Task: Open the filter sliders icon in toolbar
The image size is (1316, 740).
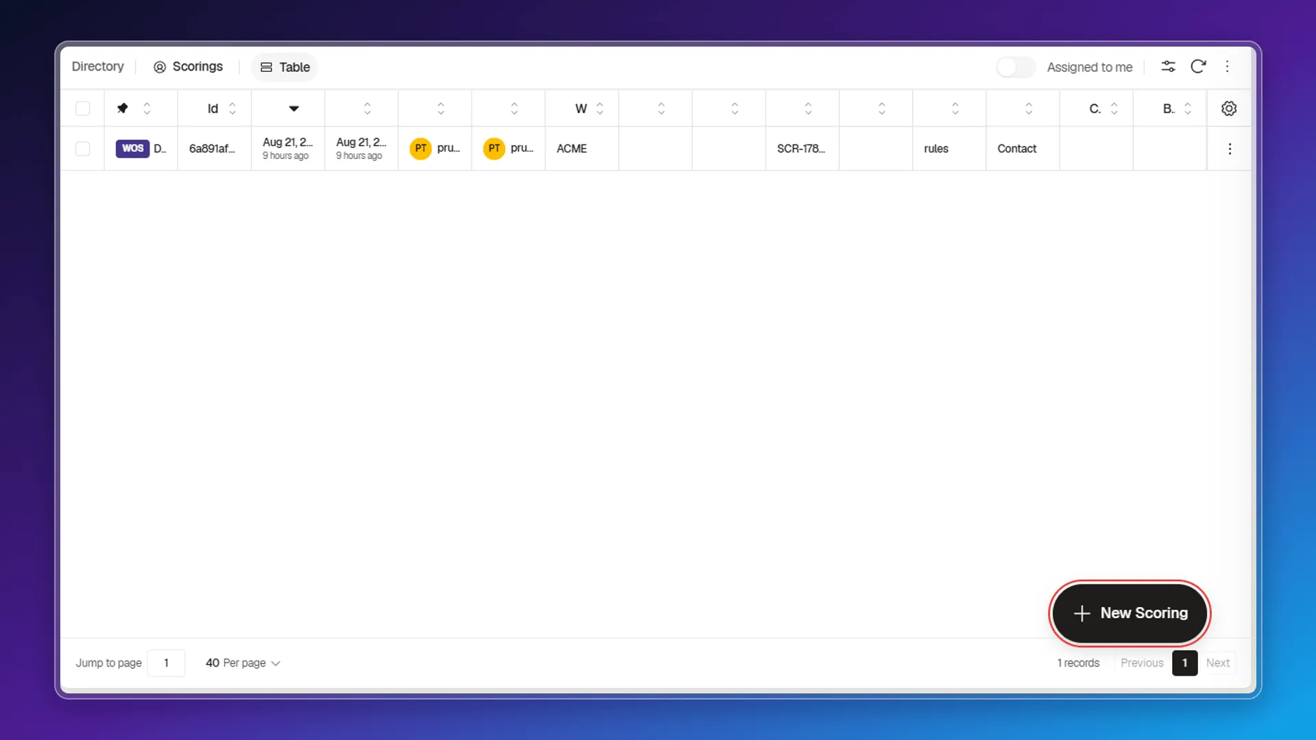Action: pyautogui.click(x=1168, y=66)
